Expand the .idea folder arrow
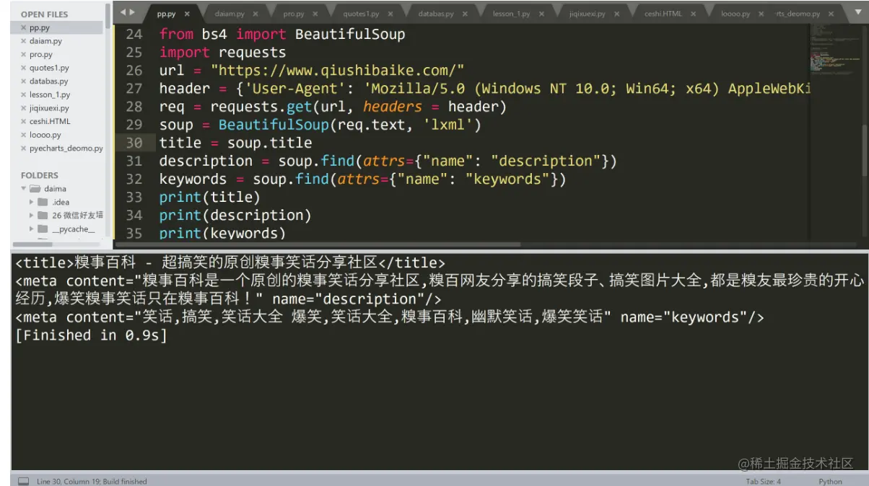869x486 pixels. [32, 202]
